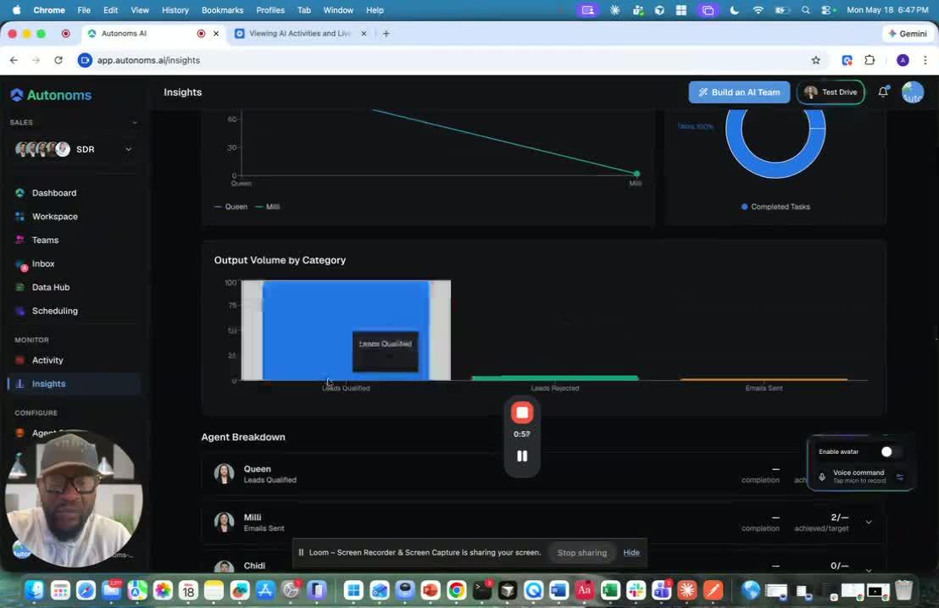Image resolution: width=939 pixels, height=608 pixels.
Task: Expand Chidi's agent breakdown row
Action: [x=869, y=569]
